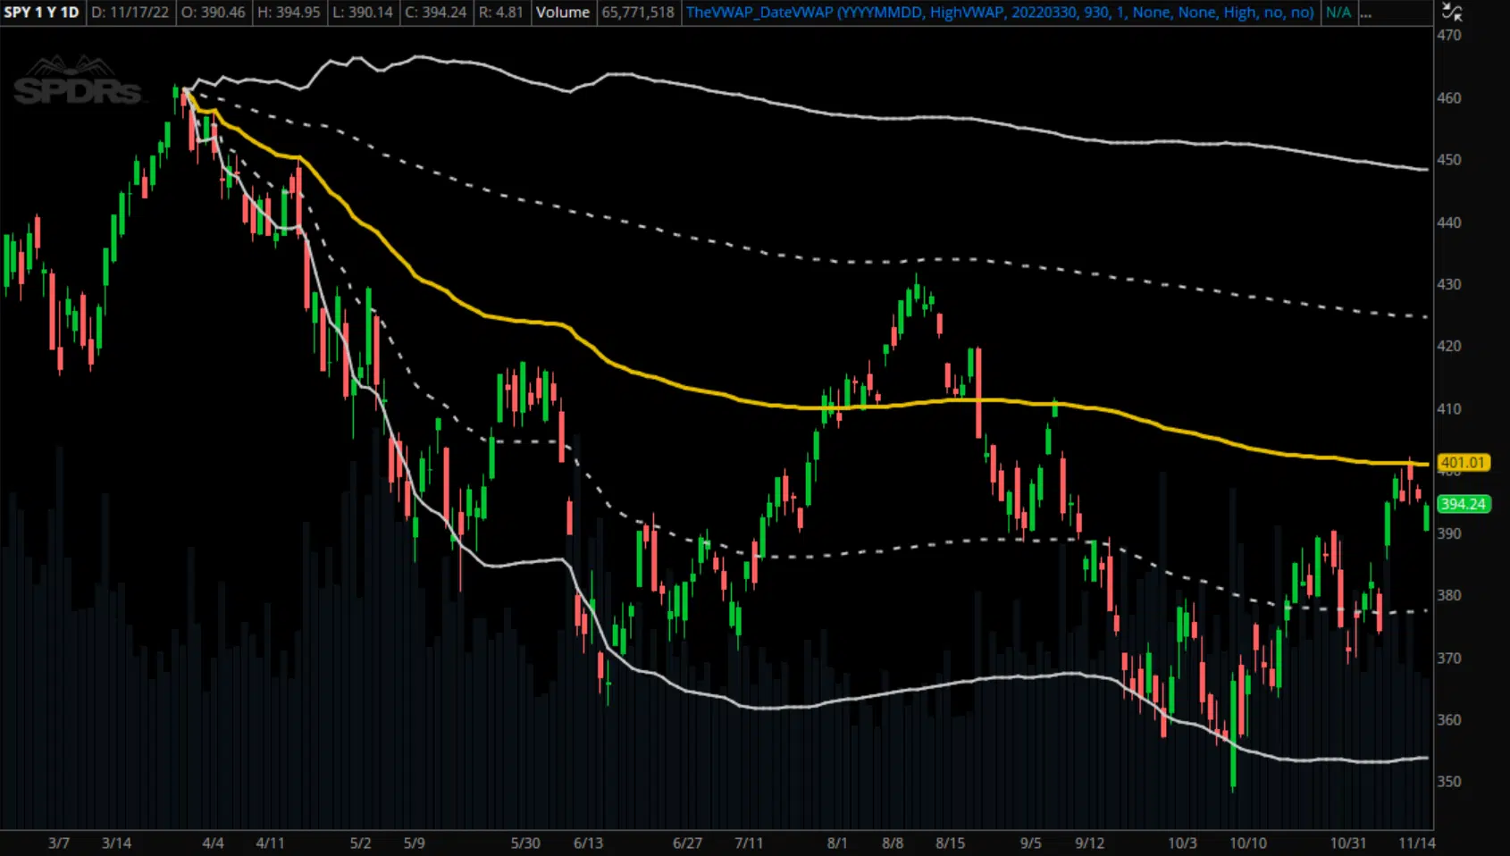The width and height of the screenshot is (1510, 856).
Task: Click the 6/27 date on time axis
Action: coord(687,843)
